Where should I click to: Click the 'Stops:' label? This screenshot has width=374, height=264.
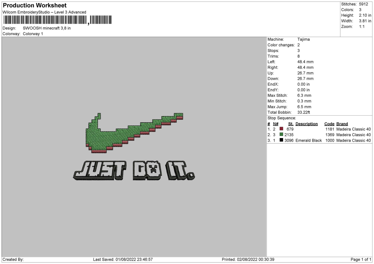[x=273, y=51]
